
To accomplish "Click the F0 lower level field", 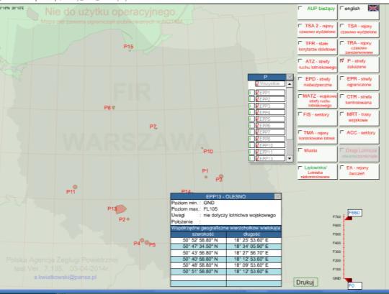I will pyautogui.click(x=354, y=285).
